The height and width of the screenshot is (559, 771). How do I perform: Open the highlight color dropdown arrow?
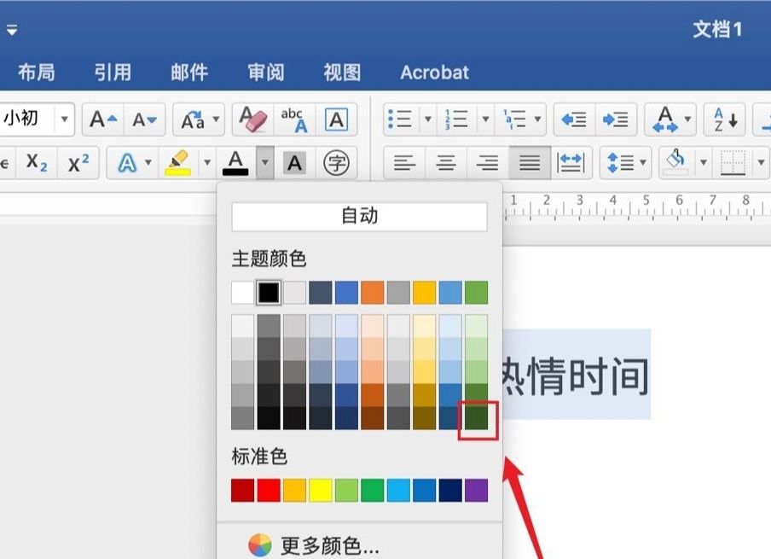pyautogui.click(x=206, y=162)
